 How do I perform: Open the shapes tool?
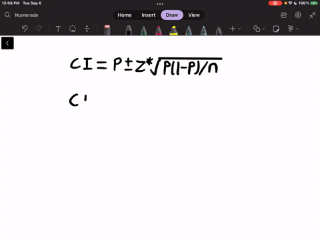257,29
